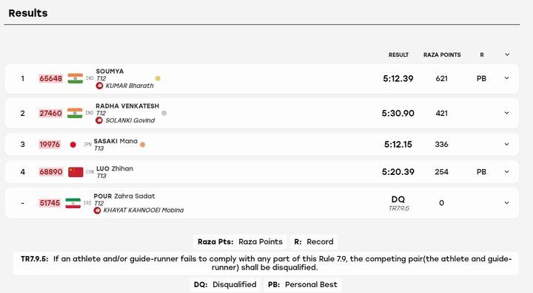Click RAZA POINTS column header
533x293 pixels.
[x=442, y=55]
